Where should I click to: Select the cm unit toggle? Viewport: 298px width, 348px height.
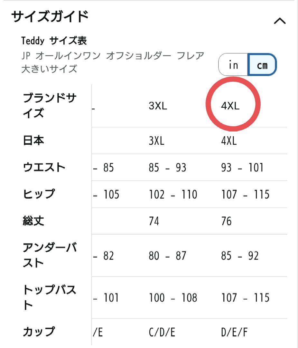coord(262,64)
